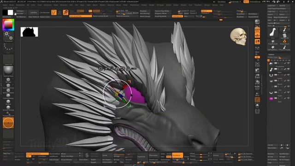This screenshot has height=166, width=295.
Task: Adjust the Visible Count slider
Action: [278, 57]
